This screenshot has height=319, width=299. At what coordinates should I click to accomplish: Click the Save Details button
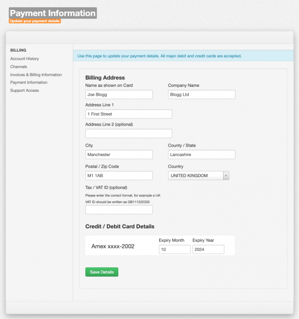[102, 272]
